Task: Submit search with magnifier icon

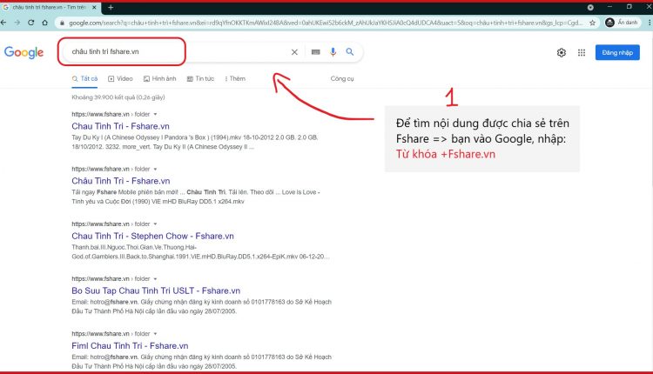Action: pyautogui.click(x=350, y=51)
